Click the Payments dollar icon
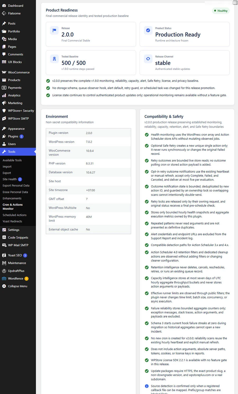This screenshot has height=394, width=238. 4,88
